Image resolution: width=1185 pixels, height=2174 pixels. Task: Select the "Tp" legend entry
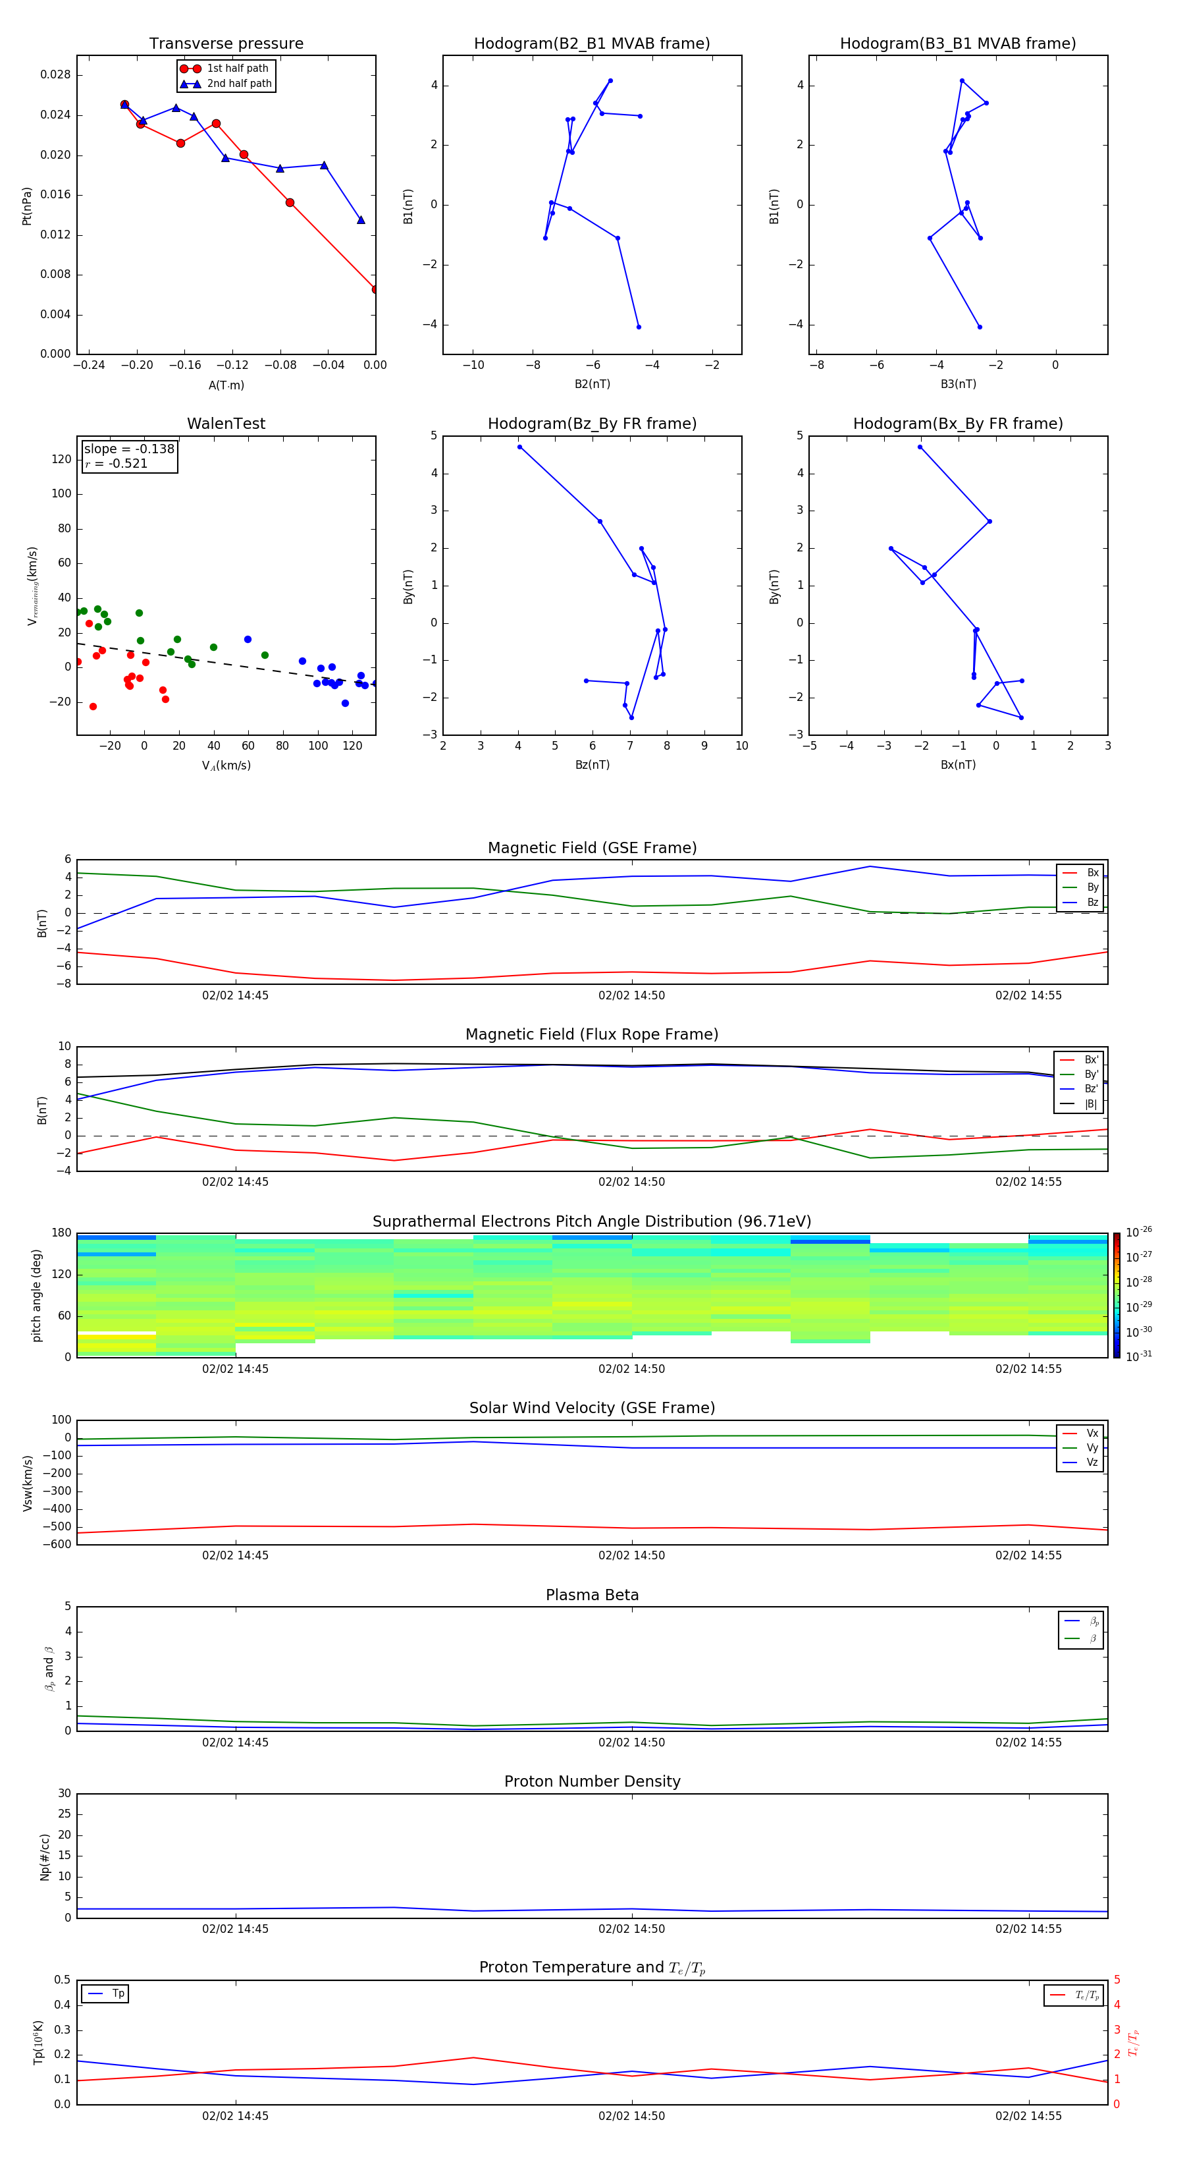click(x=105, y=1993)
